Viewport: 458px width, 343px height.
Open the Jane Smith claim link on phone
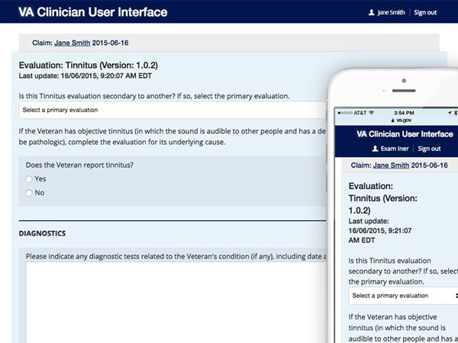point(391,165)
